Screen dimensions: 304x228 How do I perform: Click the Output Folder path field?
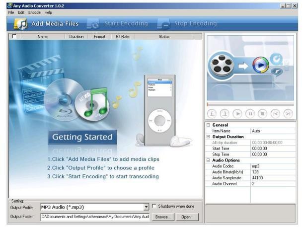tap(95, 217)
